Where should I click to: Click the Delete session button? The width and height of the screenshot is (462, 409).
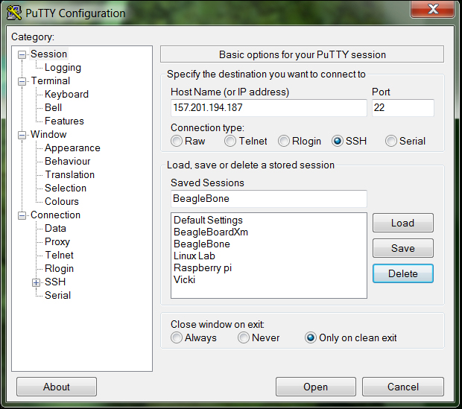click(x=403, y=273)
